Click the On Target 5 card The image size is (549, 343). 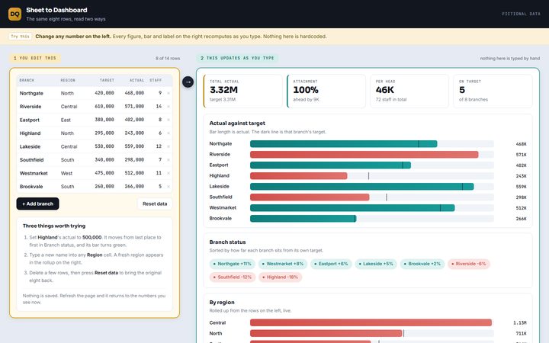pos(493,91)
